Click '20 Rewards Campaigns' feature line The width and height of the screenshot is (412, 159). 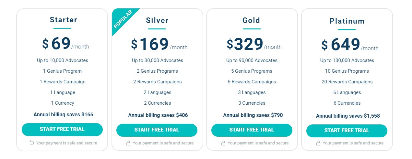point(347,82)
